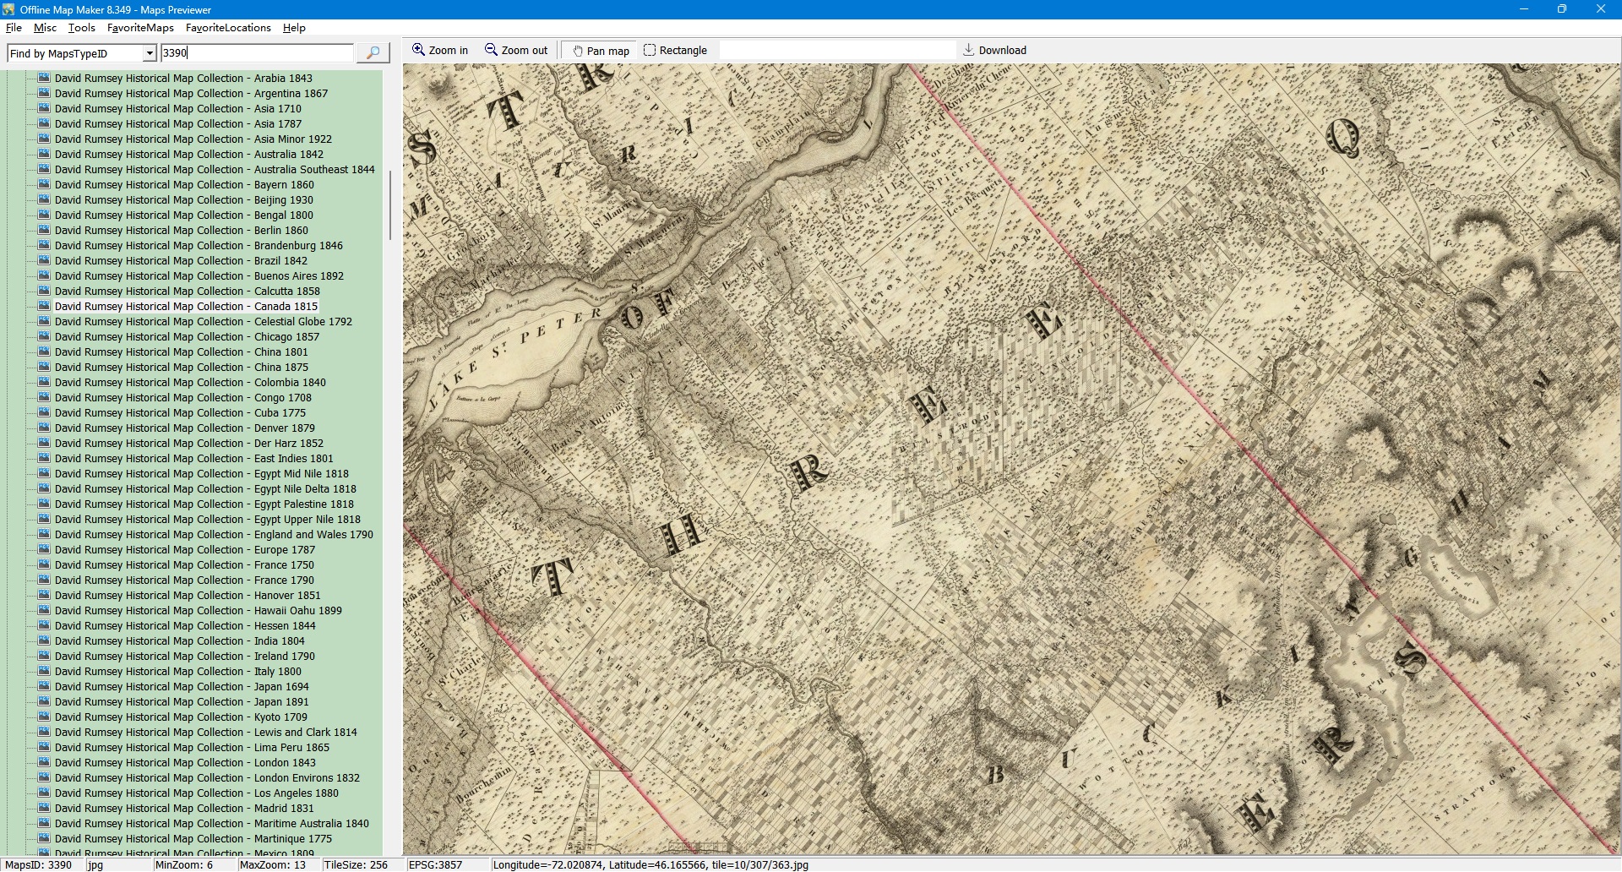
Task: Select Canada 1815 map in list
Action: click(186, 307)
